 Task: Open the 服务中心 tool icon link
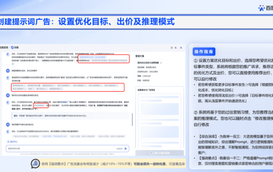(x=12, y=141)
